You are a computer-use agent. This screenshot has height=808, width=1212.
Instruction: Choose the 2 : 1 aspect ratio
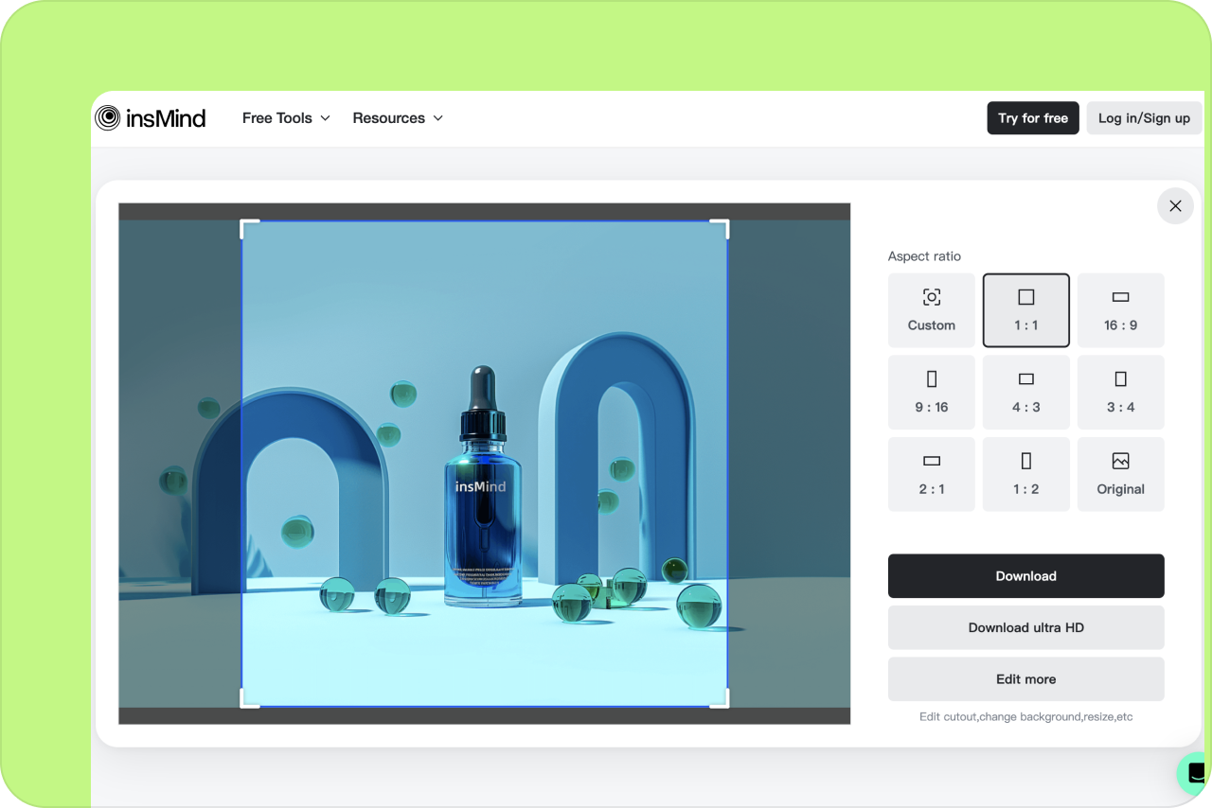click(x=932, y=474)
